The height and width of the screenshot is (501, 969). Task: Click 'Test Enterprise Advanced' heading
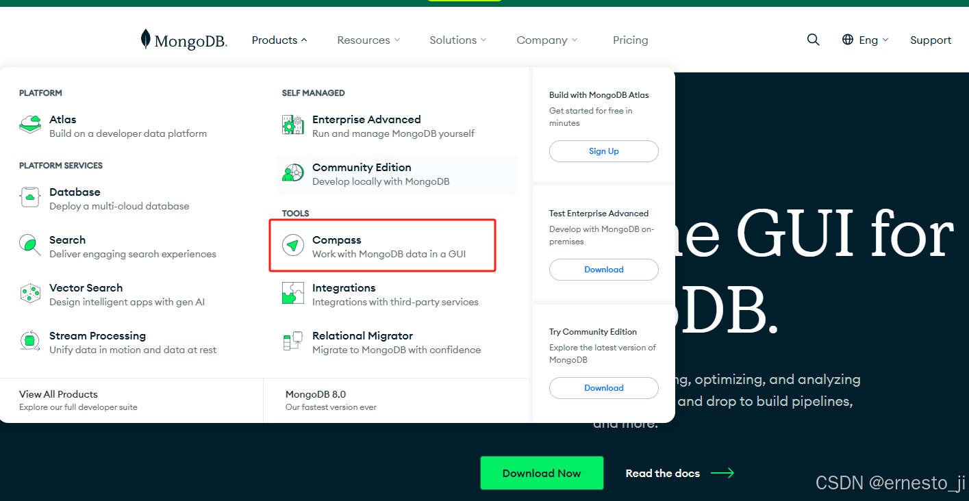tap(599, 214)
